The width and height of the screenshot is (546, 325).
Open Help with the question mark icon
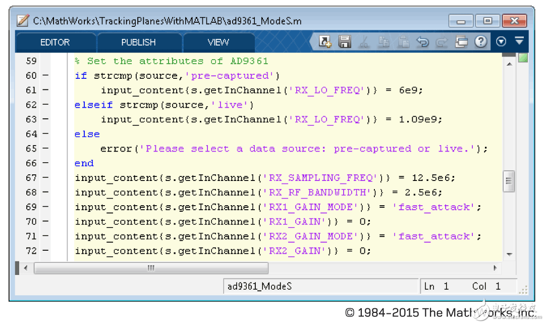481,42
